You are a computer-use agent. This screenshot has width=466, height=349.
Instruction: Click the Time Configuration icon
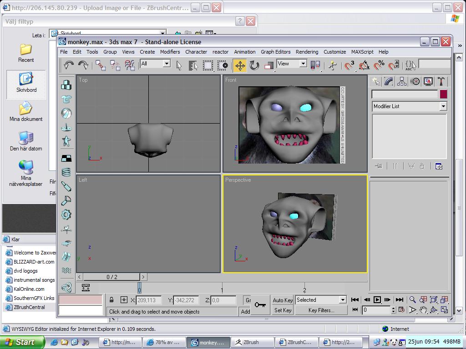pos(401,310)
